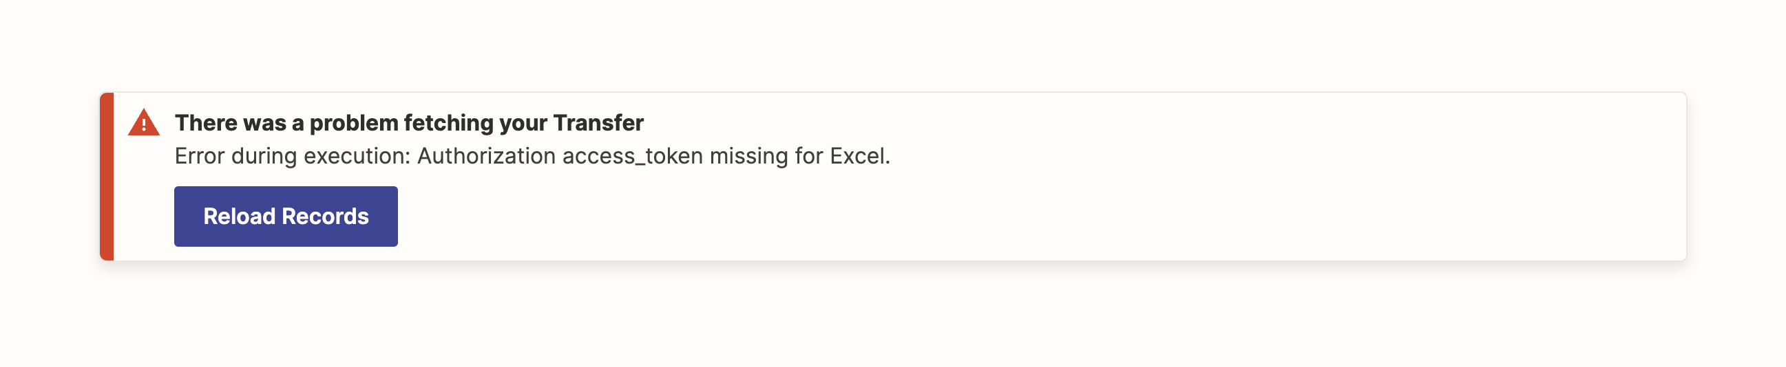
Task: Click the red accent bar on alert
Action: click(x=107, y=177)
